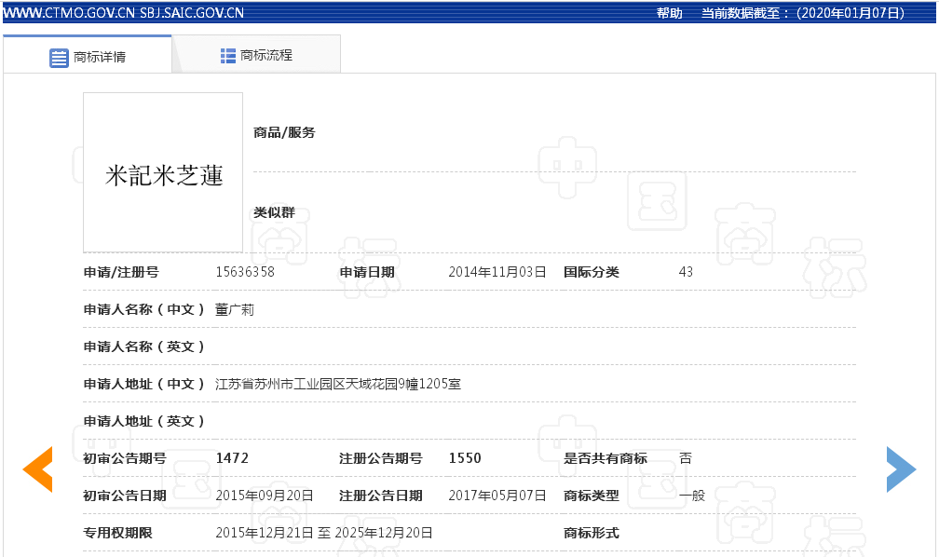The height and width of the screenshot is (557, 939).
Task: Click the 商标类型 label
Action: pyautogui.click(x=591, y=496)
